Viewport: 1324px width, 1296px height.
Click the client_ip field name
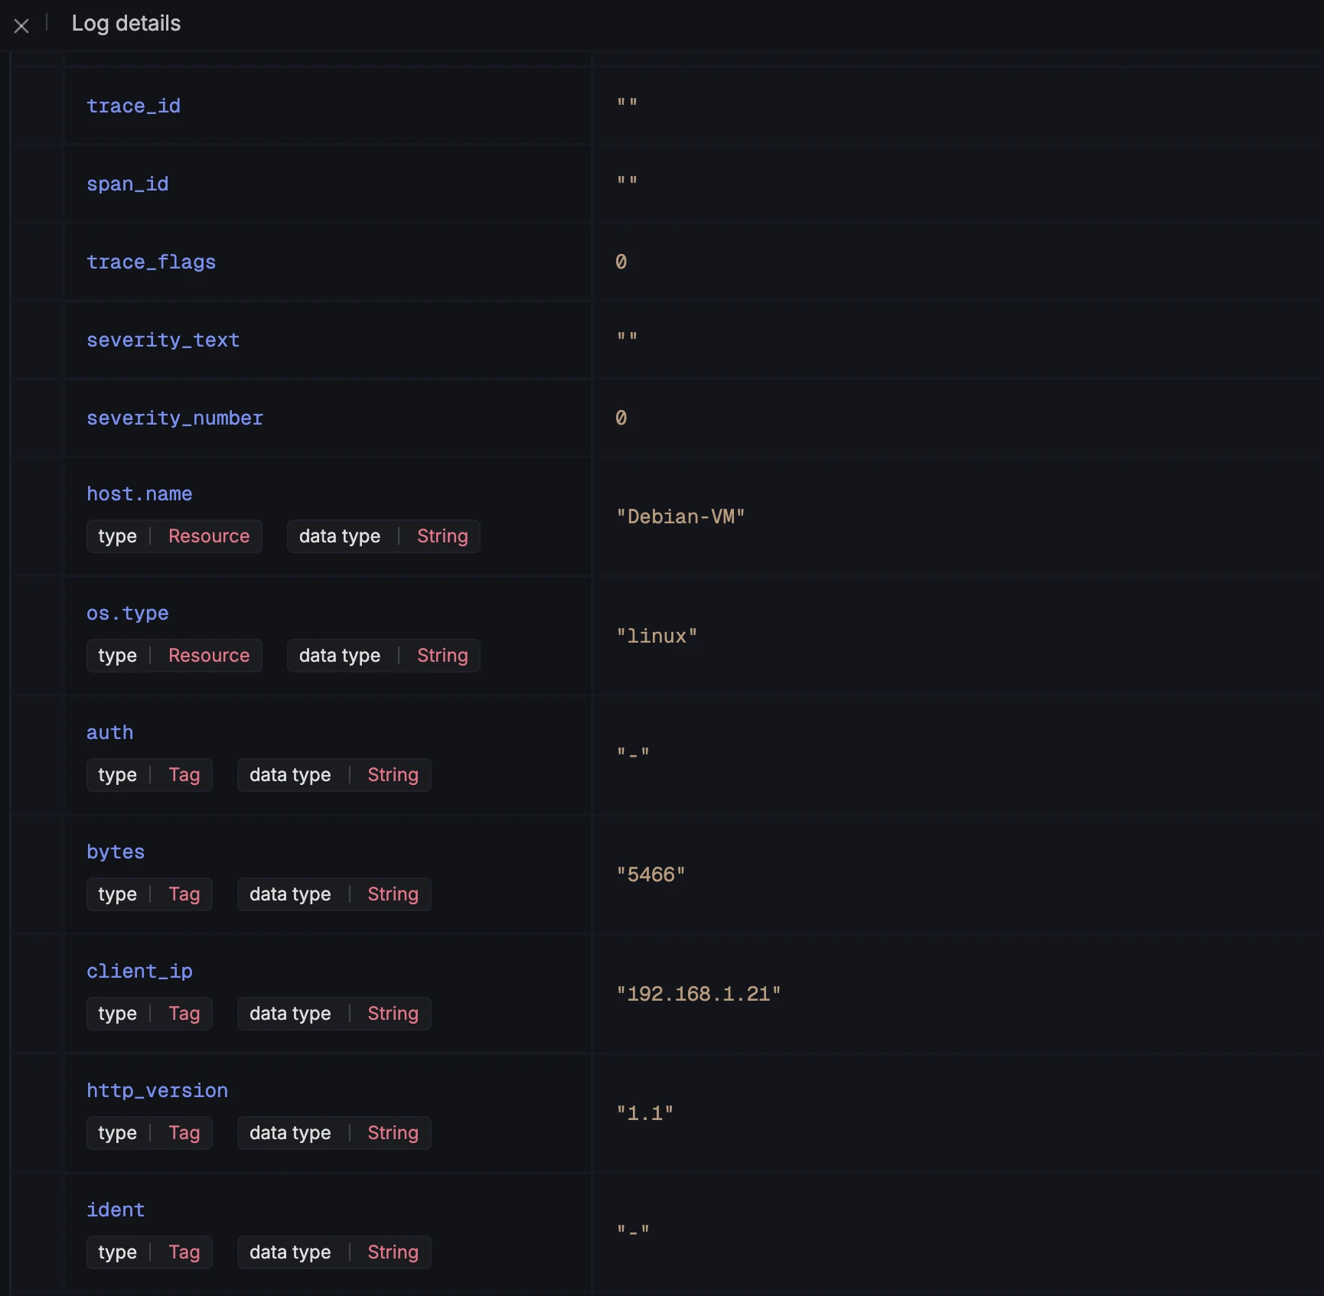point(139,971)
